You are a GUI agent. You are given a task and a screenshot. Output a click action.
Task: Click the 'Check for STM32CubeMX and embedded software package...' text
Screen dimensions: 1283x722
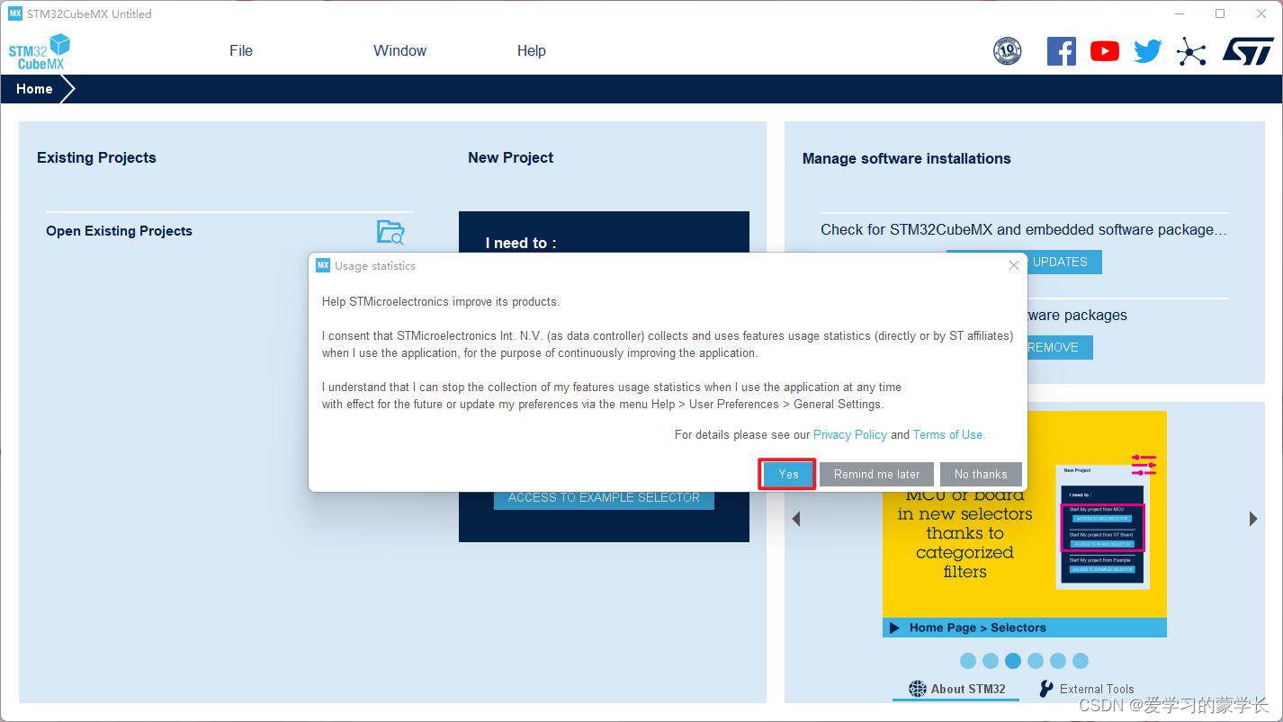coord(1024,229)
